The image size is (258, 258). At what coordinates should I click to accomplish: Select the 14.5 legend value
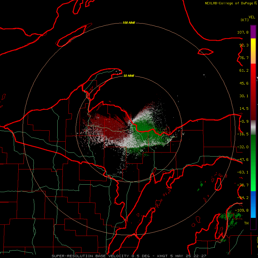click(x=244, y=109)
